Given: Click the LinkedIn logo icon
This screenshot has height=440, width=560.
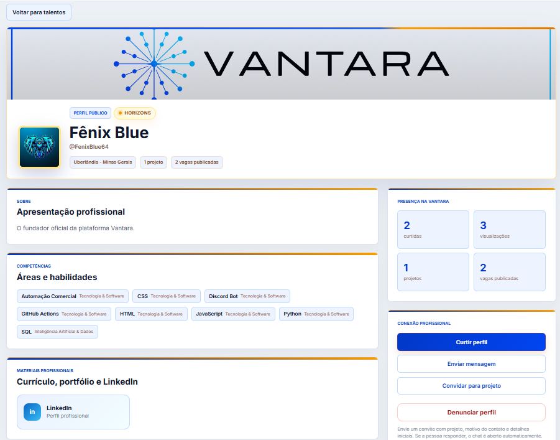Looking at the screenshot, I should pos(32,412).
